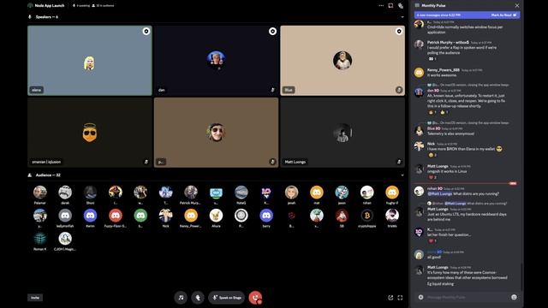This screenshot has height=308, width=548.
Task: Click thumbs up reaction on dan's known issue message
Action: pos(444,112)
